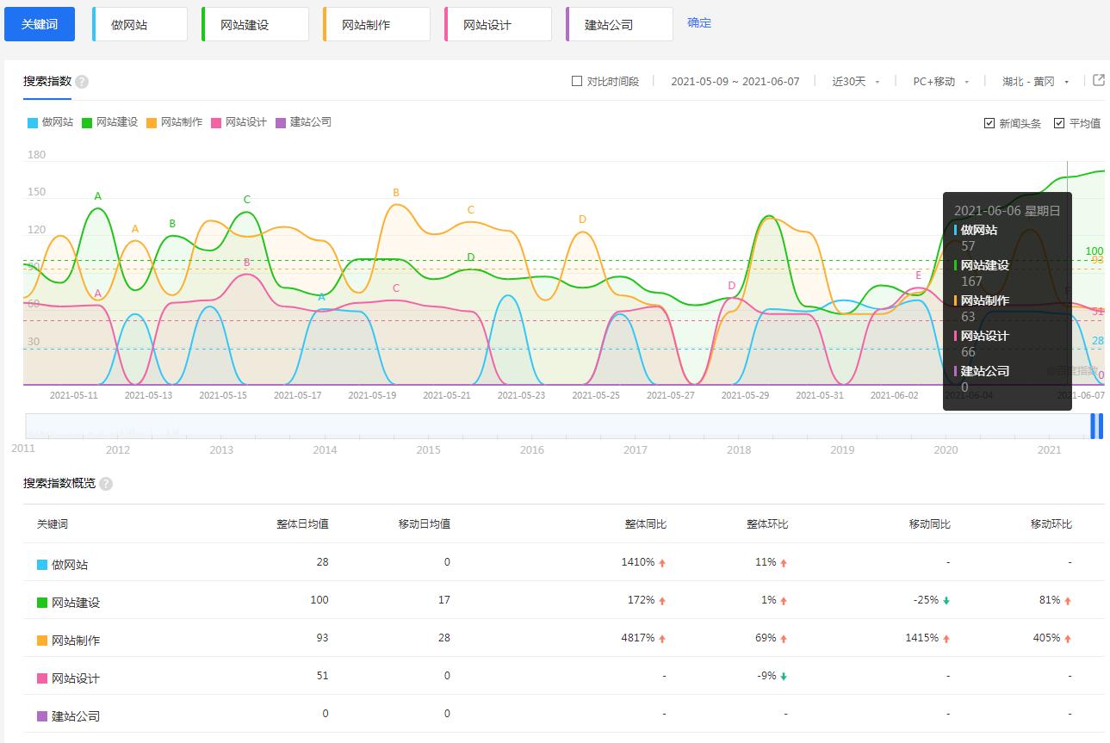This screenshot has width=1110, height=743.
Task: Click the export/share icon at top right
Action: click(1099, 80)
